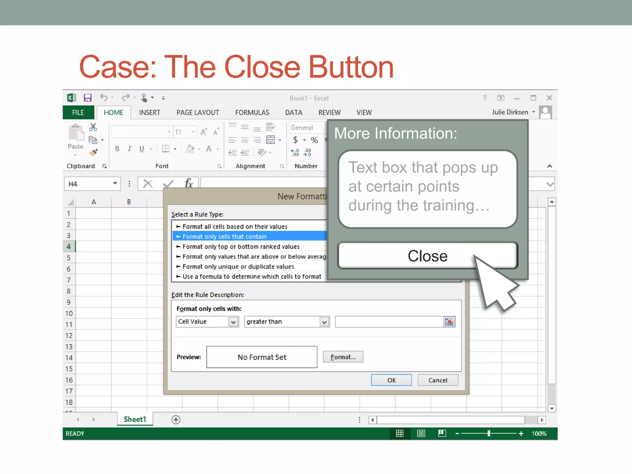This screenshot has height=474, width=632.
Task: Click the rule value input field
Action: pyautogui.click(x=389, y=322)
